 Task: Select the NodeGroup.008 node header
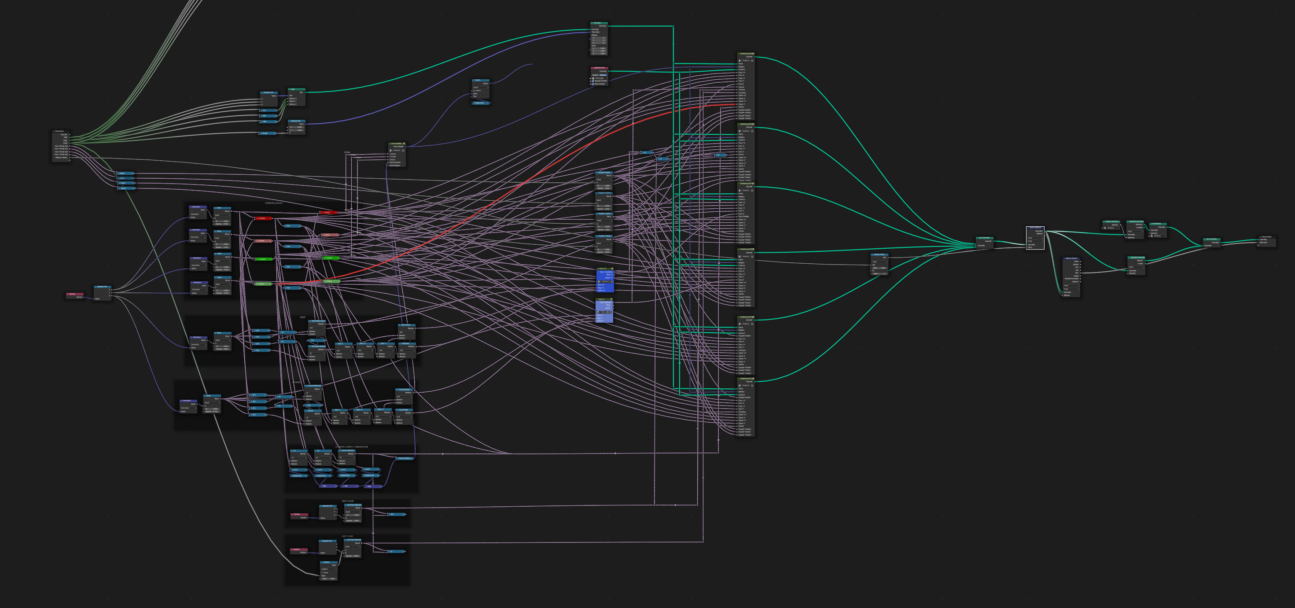tap(746, 250)
